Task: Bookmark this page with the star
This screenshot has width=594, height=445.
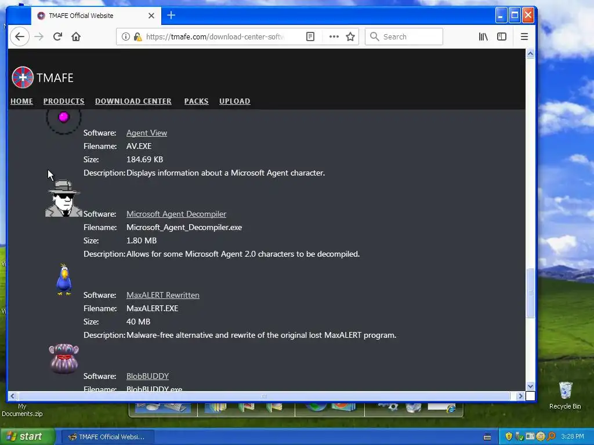Action: [350, 37]
